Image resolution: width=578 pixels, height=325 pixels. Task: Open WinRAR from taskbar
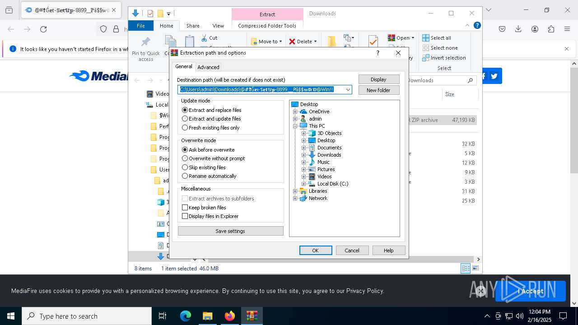tap(252, 316)
